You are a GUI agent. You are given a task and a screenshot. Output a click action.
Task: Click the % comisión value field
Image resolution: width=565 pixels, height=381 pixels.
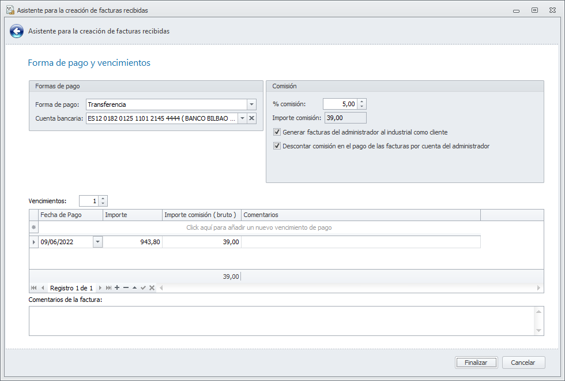340,104
